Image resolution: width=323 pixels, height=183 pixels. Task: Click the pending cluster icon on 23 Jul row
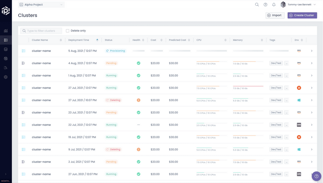[24, 112]
